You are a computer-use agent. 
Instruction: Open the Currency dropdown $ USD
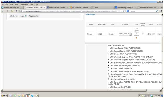pos(159,34)
